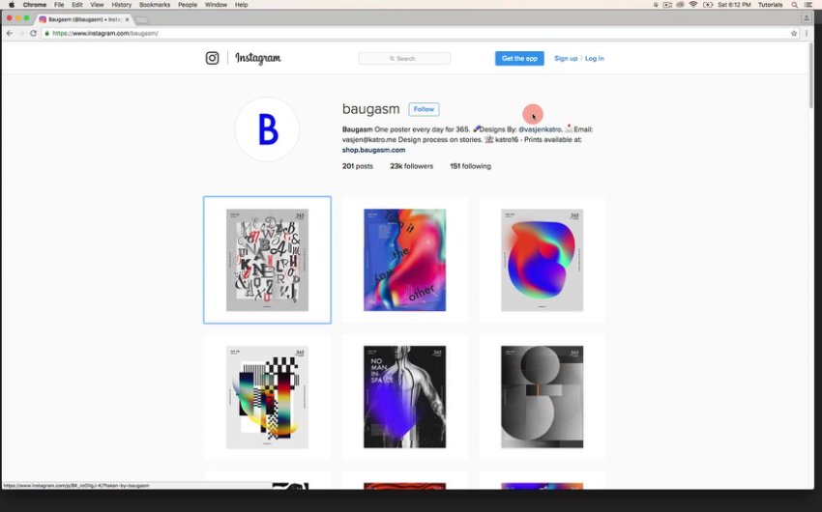Screen dimensions: 822x512
Task: Click the baugasm profile picture B
Action: click(267, 129)
